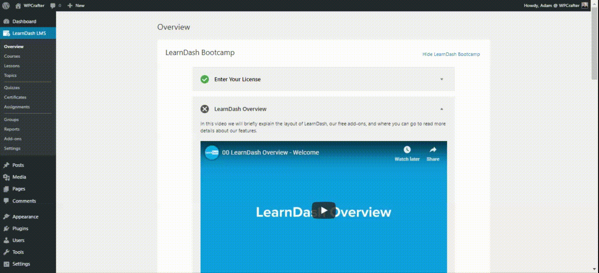The height and width of the screenshot is (273, 599).
Task: Click the up arrow on the page scrollbar
Action: 595,3
